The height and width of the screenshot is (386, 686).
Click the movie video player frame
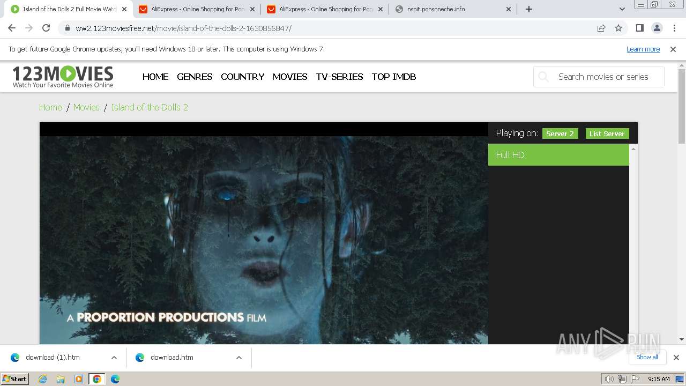point(264,233)
